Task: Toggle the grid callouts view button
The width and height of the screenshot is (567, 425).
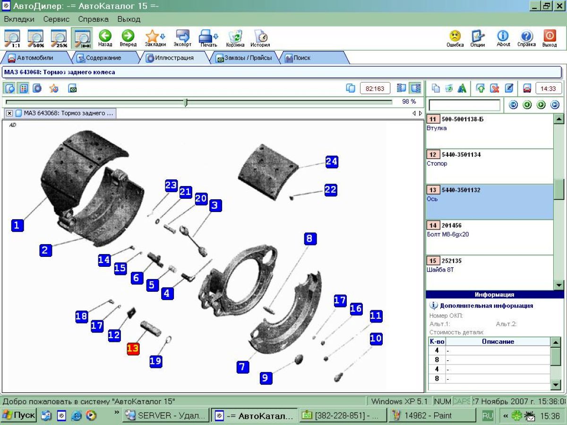Action: (23, 88)
